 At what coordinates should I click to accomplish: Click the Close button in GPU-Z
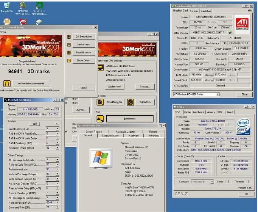point(244,94)
